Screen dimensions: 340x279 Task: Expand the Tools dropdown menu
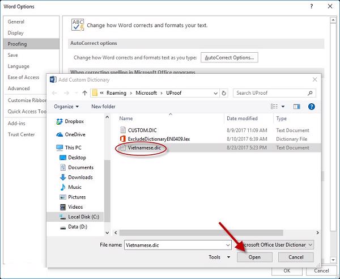click(219, 257)
